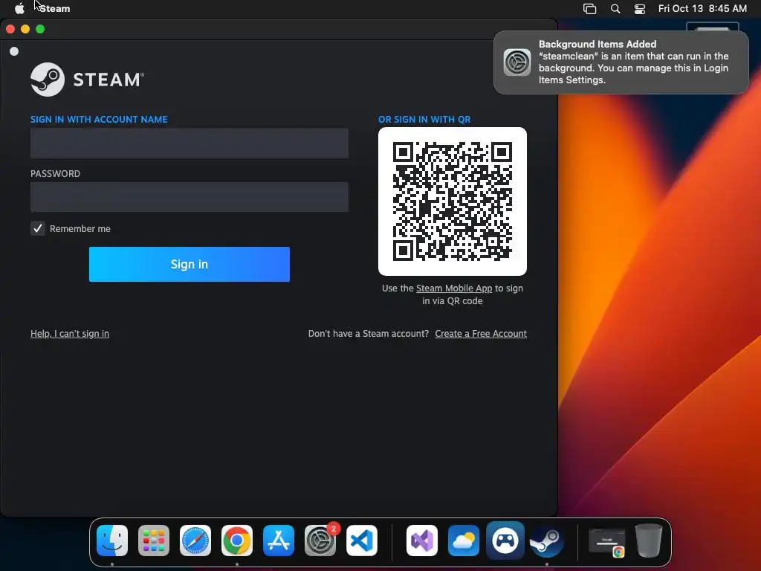Open Help, I can't sign in link
The width and height of the screenshot is (761, 571).
tap(70, 334)
